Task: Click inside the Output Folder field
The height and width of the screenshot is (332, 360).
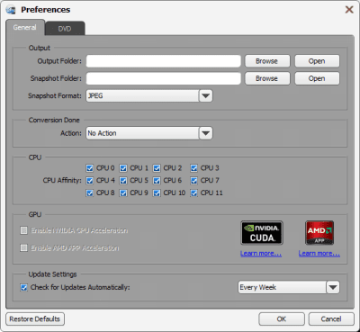Action: tap(164, 61)
